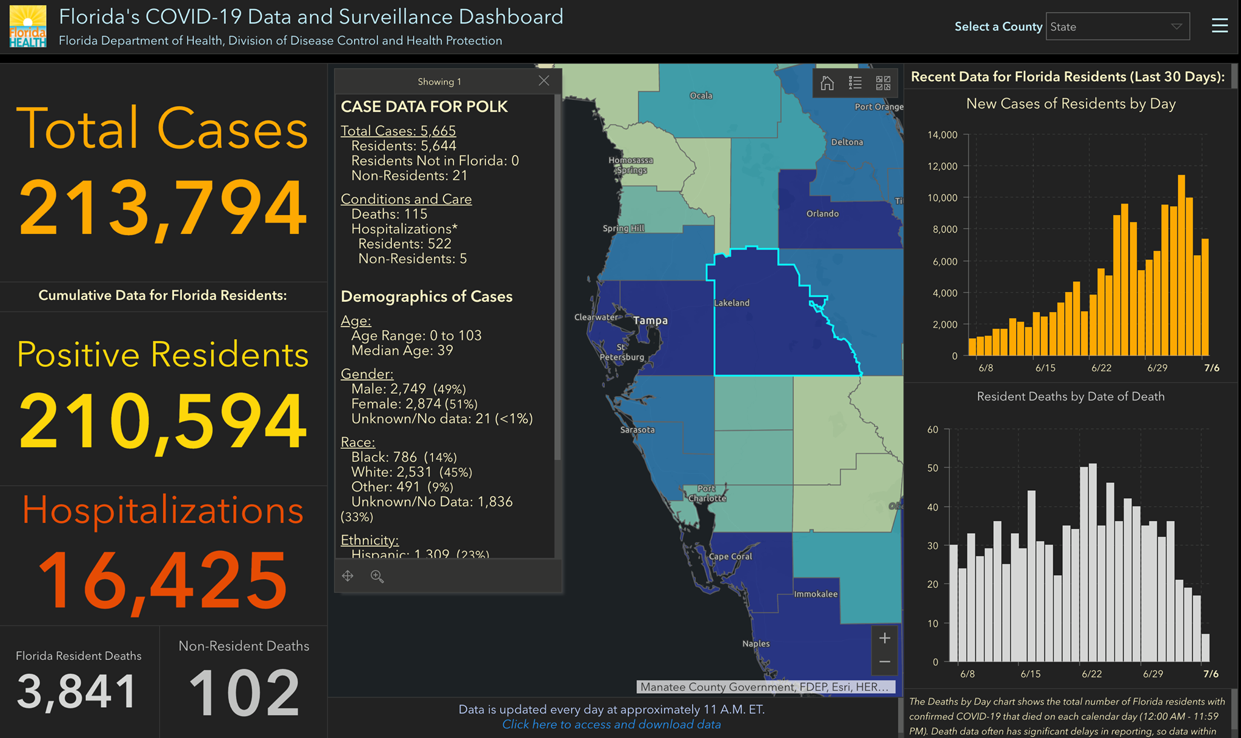Expand the Select a County dropdown
Screen dimensions: 1241x738
click(1117, 27)
